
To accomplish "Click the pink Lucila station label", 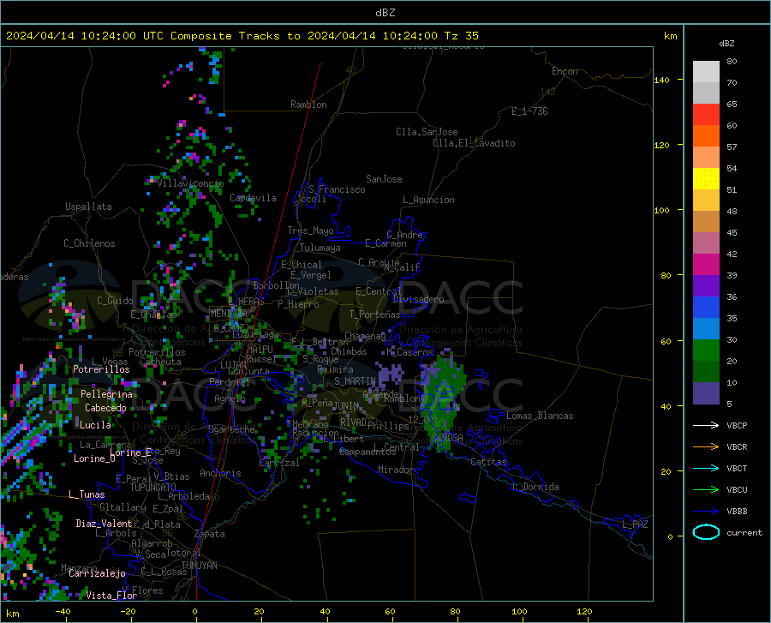I will tap(95, 425).
